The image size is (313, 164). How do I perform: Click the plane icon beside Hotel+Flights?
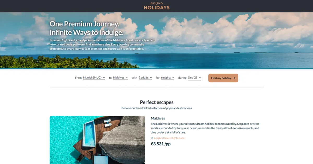pyautogui.click(x=152, y=138)
